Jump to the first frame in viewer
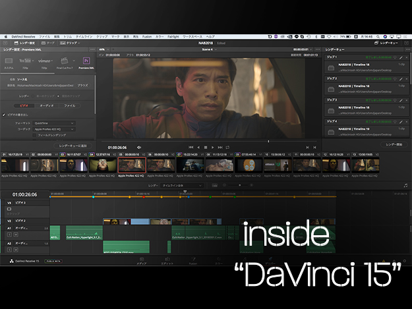This screenshot has height=309, width=412. point(191,148)
